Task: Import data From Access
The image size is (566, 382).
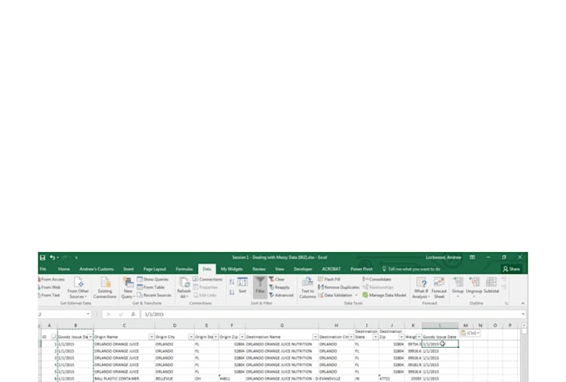Action: tap(52, 280)
